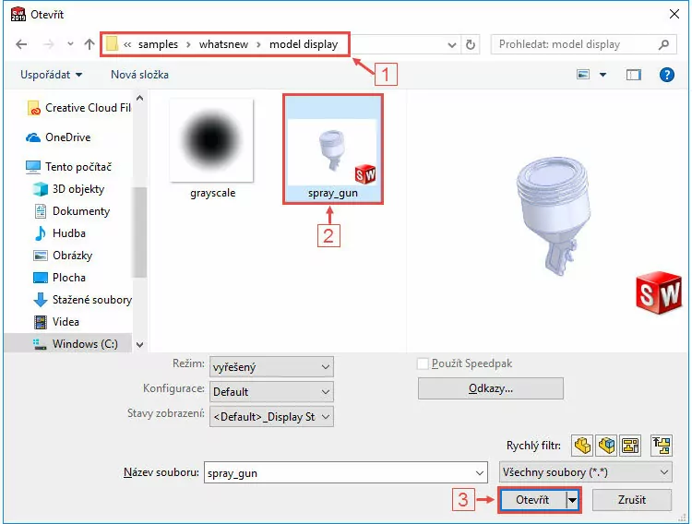Open the Konfigurace dropdown
This screenshot has height=524, width=692.
(271, 391)
